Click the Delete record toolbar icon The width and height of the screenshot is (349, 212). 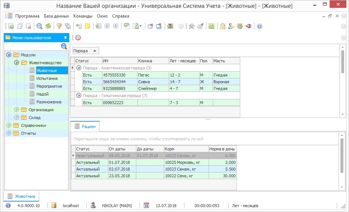pyautogui.click(x=28, y=26)
